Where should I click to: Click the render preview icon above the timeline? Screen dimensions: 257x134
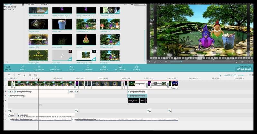(220, 75)
